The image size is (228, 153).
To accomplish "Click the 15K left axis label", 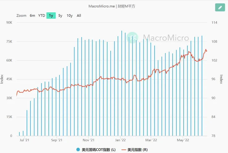I will 9,117.
